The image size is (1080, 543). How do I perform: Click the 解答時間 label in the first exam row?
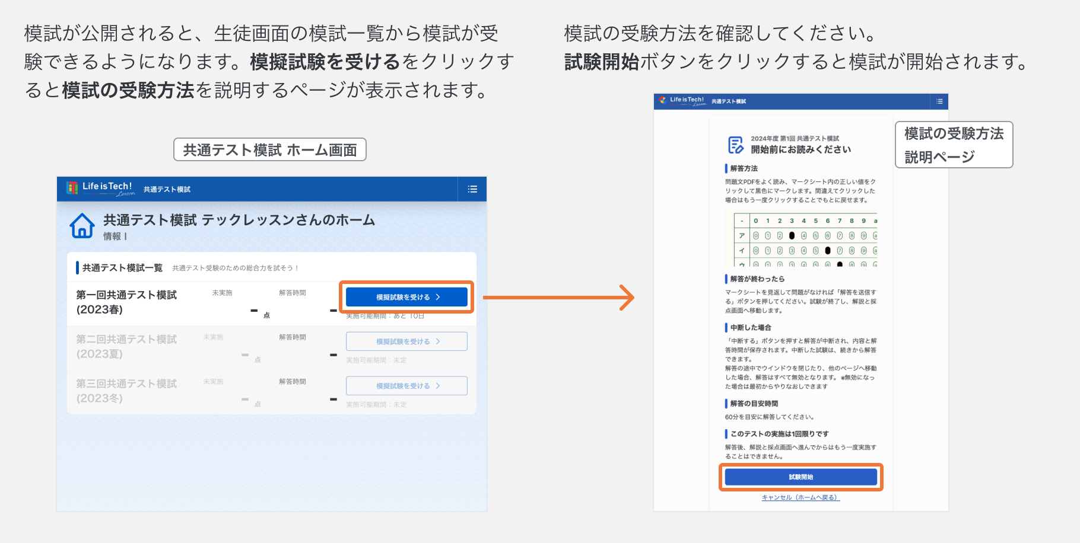(293, 293)
